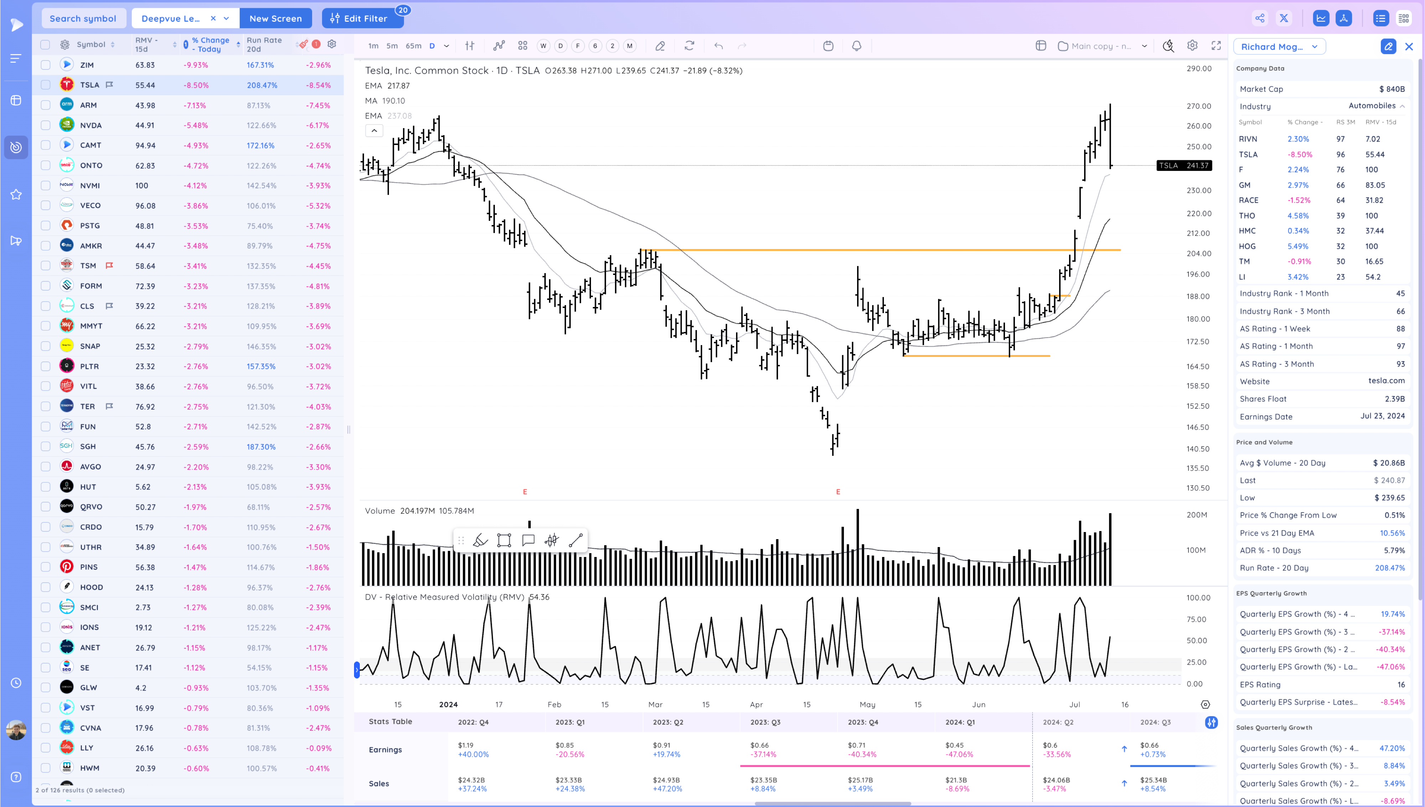This screenshot has height=807, width=1425.
Task: Select the 5m timeframe
Action: 392,46
